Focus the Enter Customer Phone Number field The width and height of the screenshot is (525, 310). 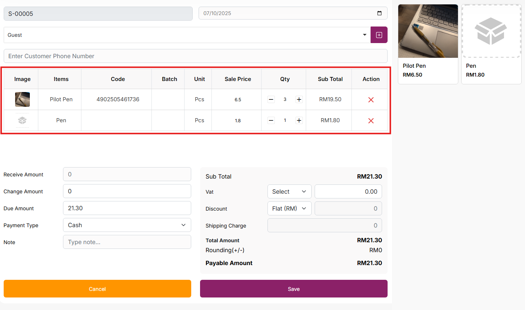195,56
